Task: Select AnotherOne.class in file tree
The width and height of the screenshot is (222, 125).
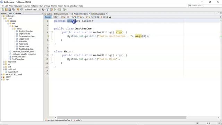Action: pos(26,31)
